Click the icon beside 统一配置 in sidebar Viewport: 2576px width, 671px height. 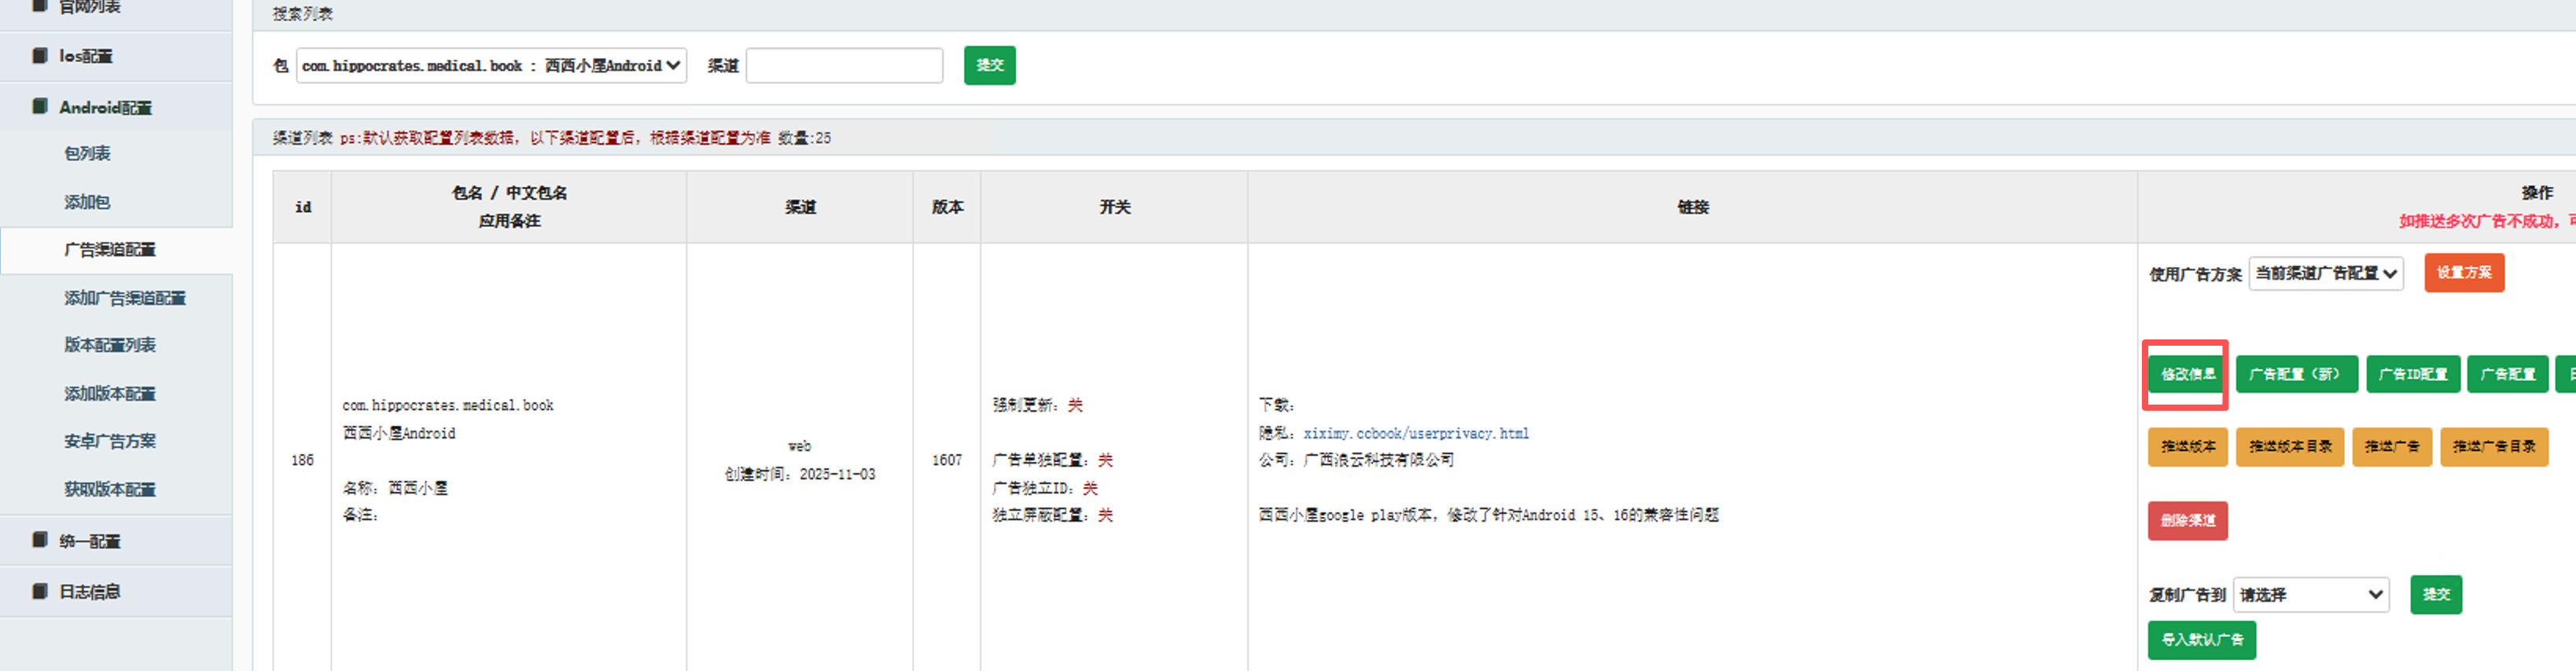[x=40, y=541]
